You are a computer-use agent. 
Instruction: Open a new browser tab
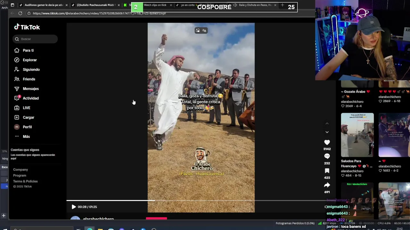point(282,5)
